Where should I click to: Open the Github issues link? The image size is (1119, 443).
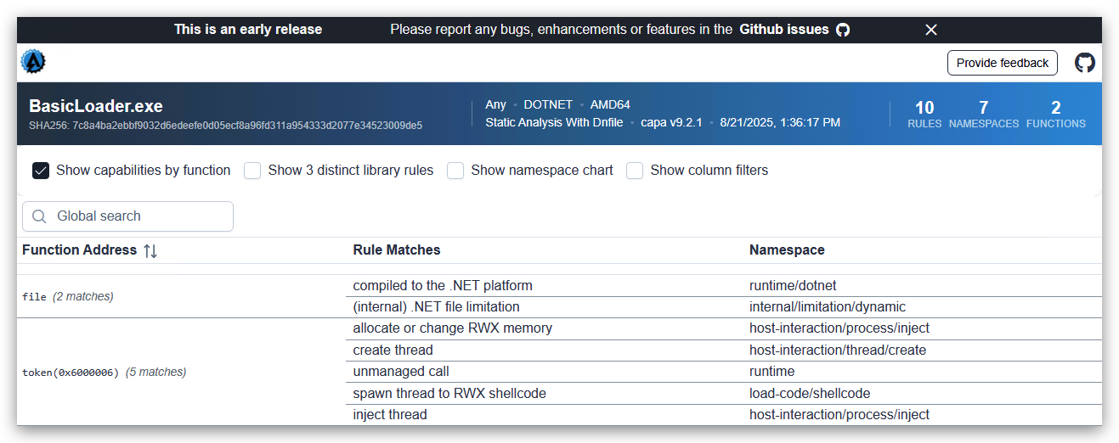[x=783, y=30]
